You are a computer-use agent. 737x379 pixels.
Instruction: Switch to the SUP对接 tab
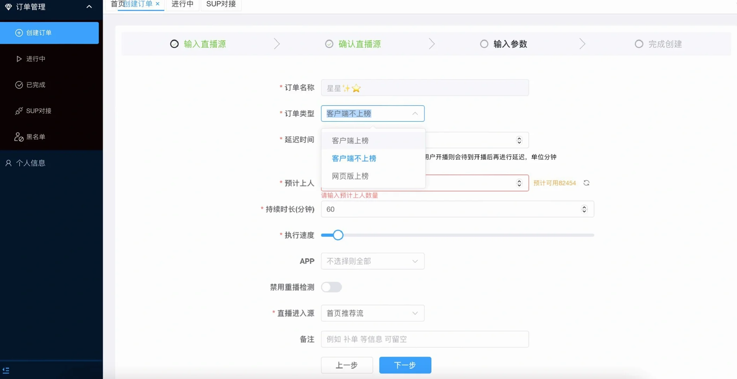pos(221,4)
